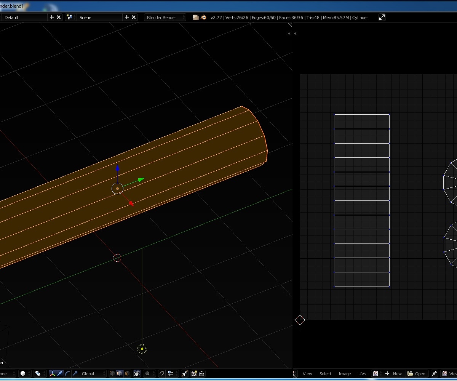Open the pivot point dropdown

click(40, 373)
